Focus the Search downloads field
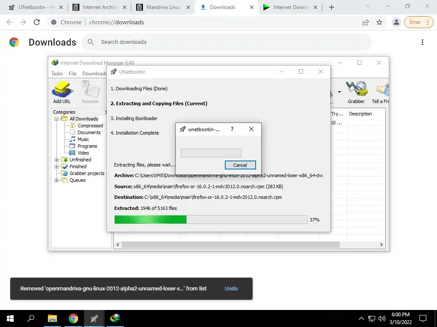 click(227, 42)
